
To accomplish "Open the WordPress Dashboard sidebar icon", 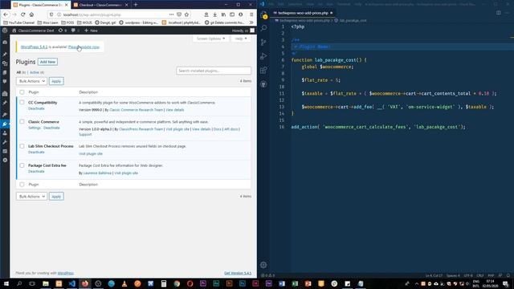I will [x=5, y=43].
